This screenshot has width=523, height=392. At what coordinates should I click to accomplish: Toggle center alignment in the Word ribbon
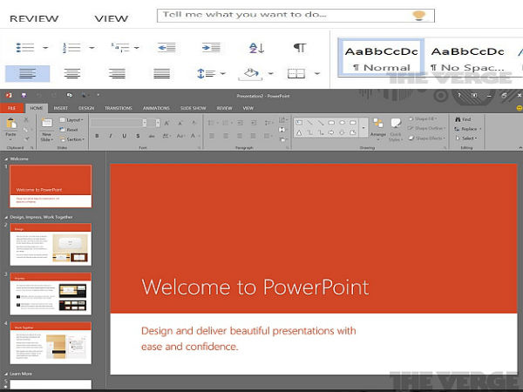pos(72,74)
